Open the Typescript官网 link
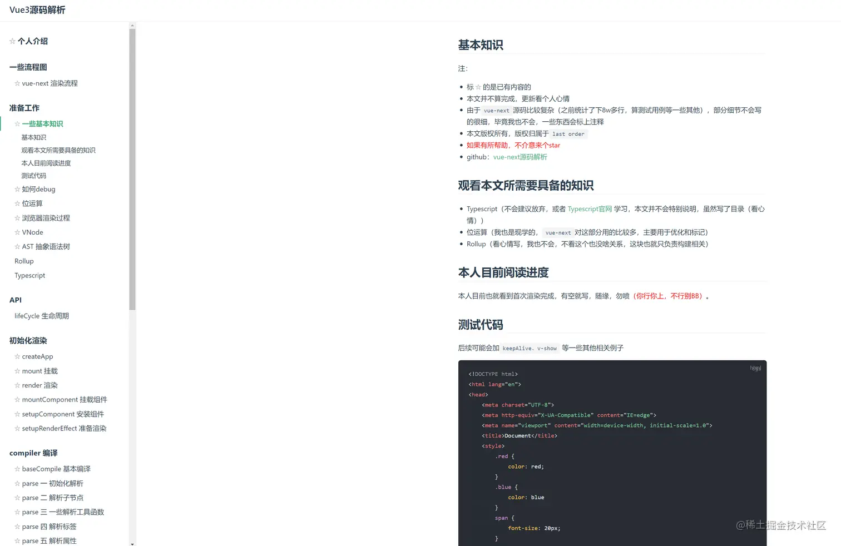Screen dimensions: 841x546 [x=590, y=209]
